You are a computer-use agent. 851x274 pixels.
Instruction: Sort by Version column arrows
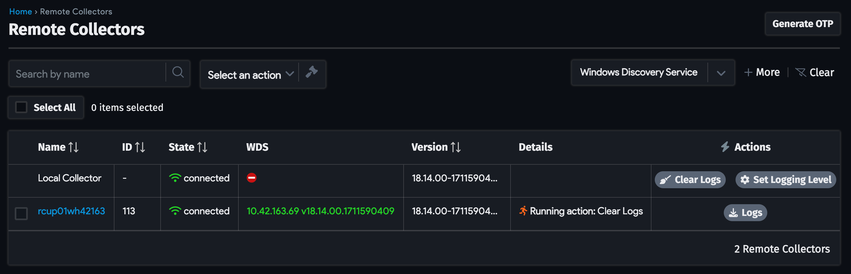[456, 147]
